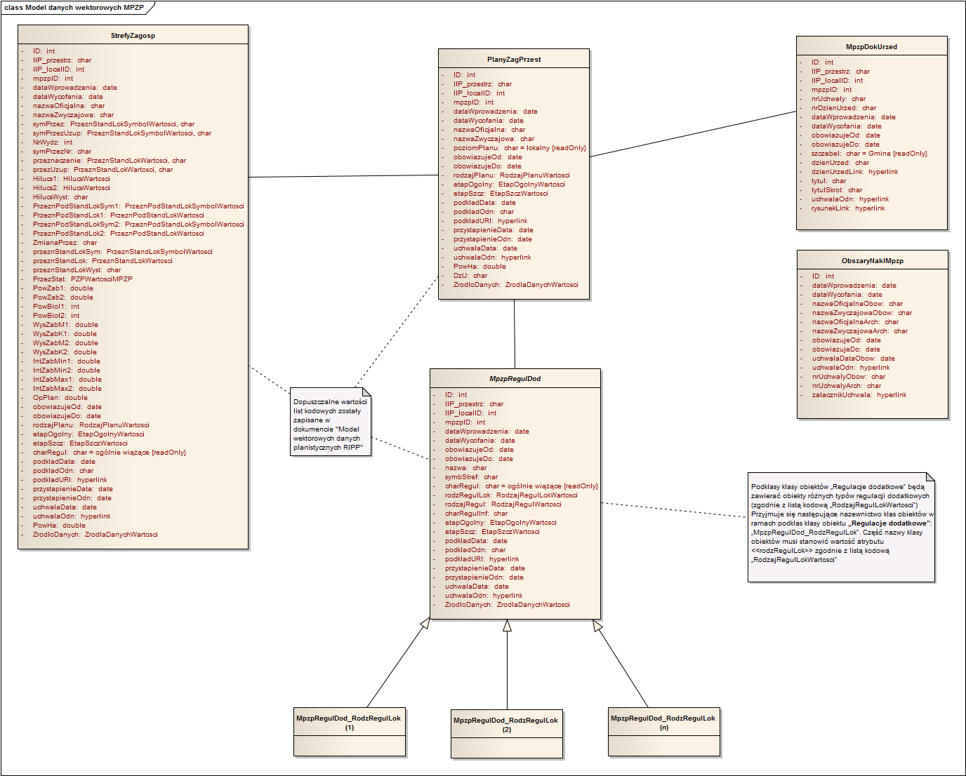Select subclass box MpzpRegulDod_RodzRegulLok (n)
This screenshot has height=776, width=966.
point(664,732)
